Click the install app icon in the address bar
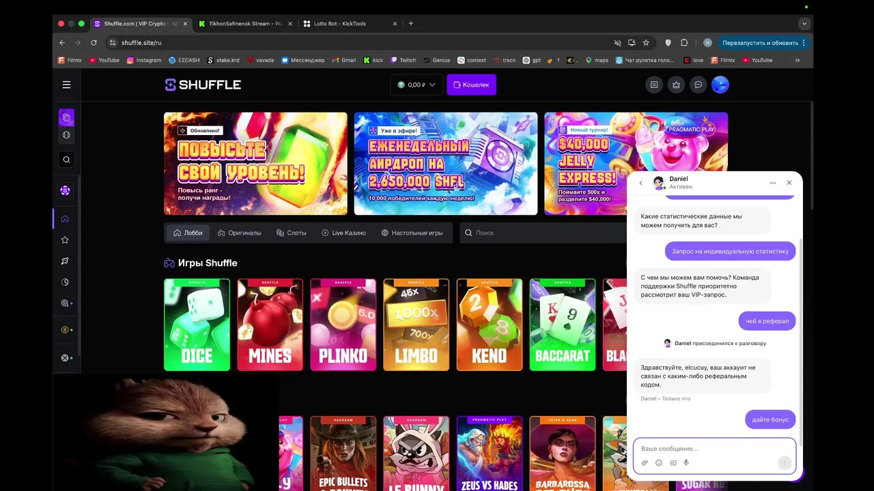874x491 pixels. (x=632, y=42)
